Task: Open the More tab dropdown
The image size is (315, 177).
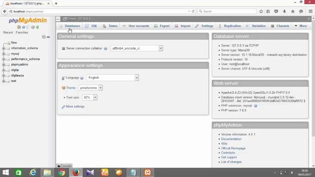Action: point(301,26)
